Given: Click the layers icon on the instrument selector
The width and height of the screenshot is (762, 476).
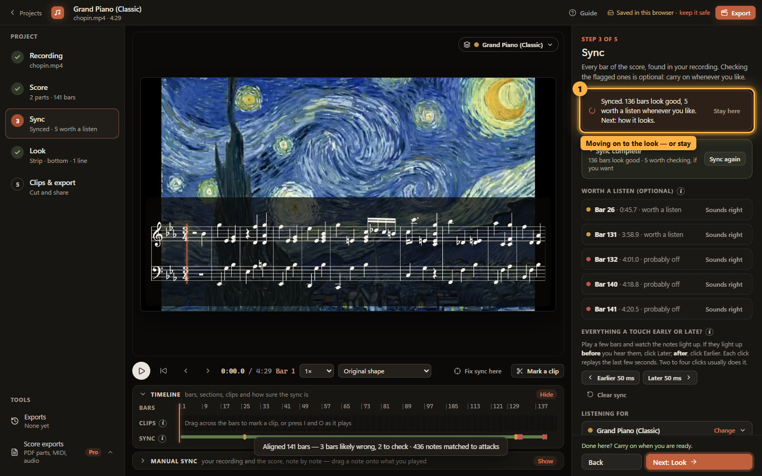Looking at the screenshot, I should [x=467, y=45].
